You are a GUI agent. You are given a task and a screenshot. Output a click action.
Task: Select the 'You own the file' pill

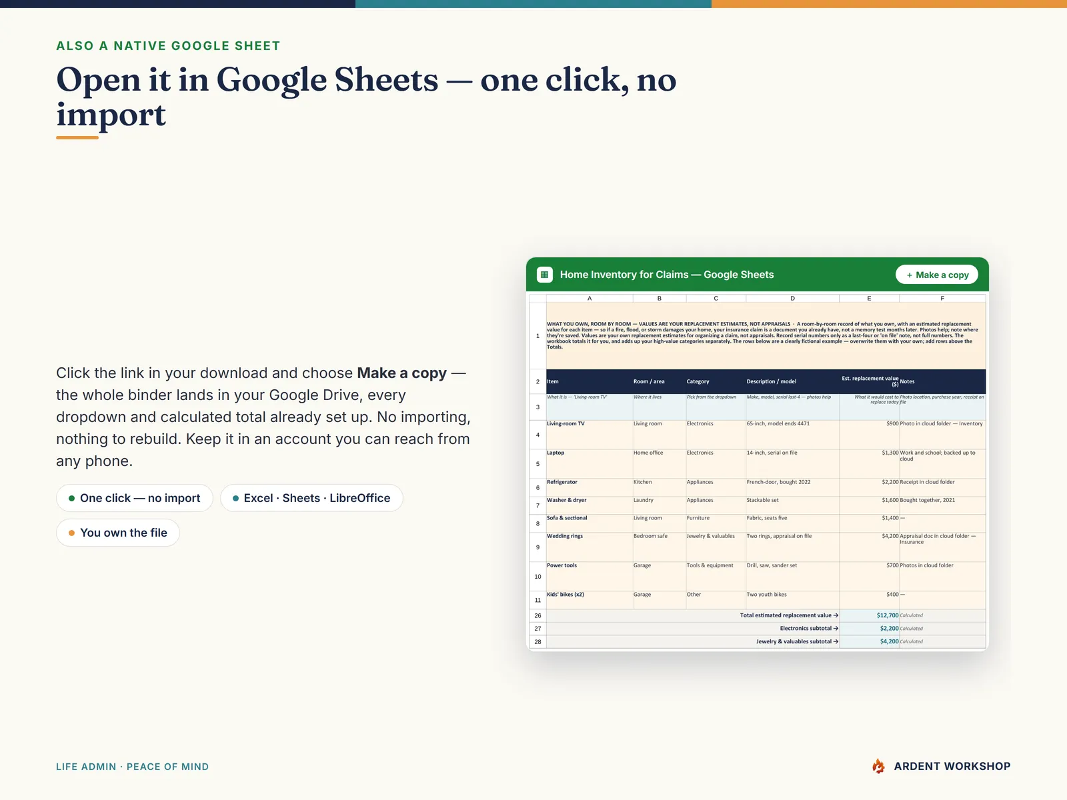[x=118, y=533]
